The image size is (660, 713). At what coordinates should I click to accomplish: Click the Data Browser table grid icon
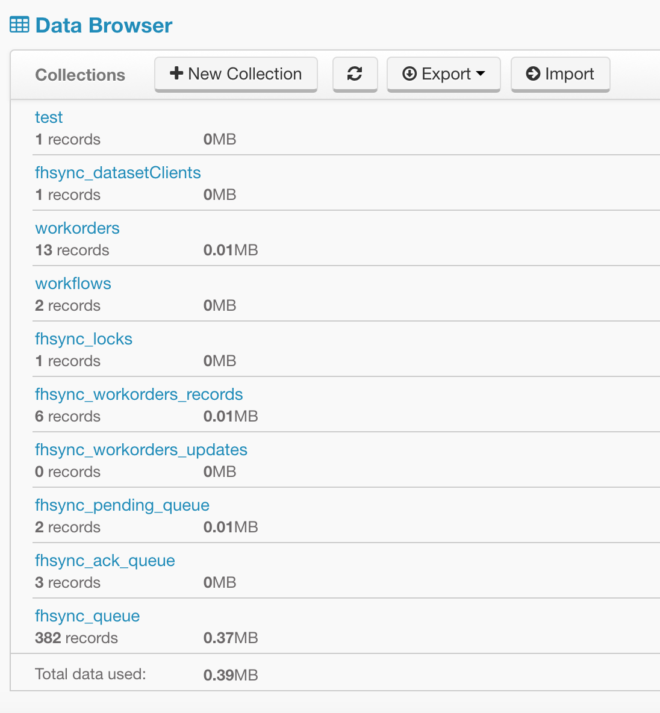(19, 25)
